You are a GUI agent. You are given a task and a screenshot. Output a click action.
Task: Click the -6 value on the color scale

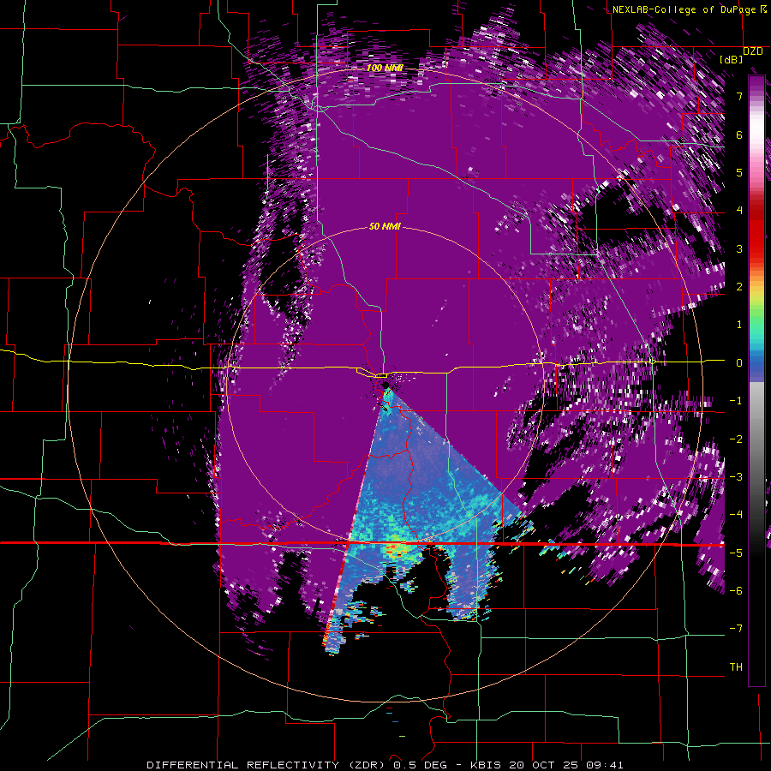(x=736, y=591)
